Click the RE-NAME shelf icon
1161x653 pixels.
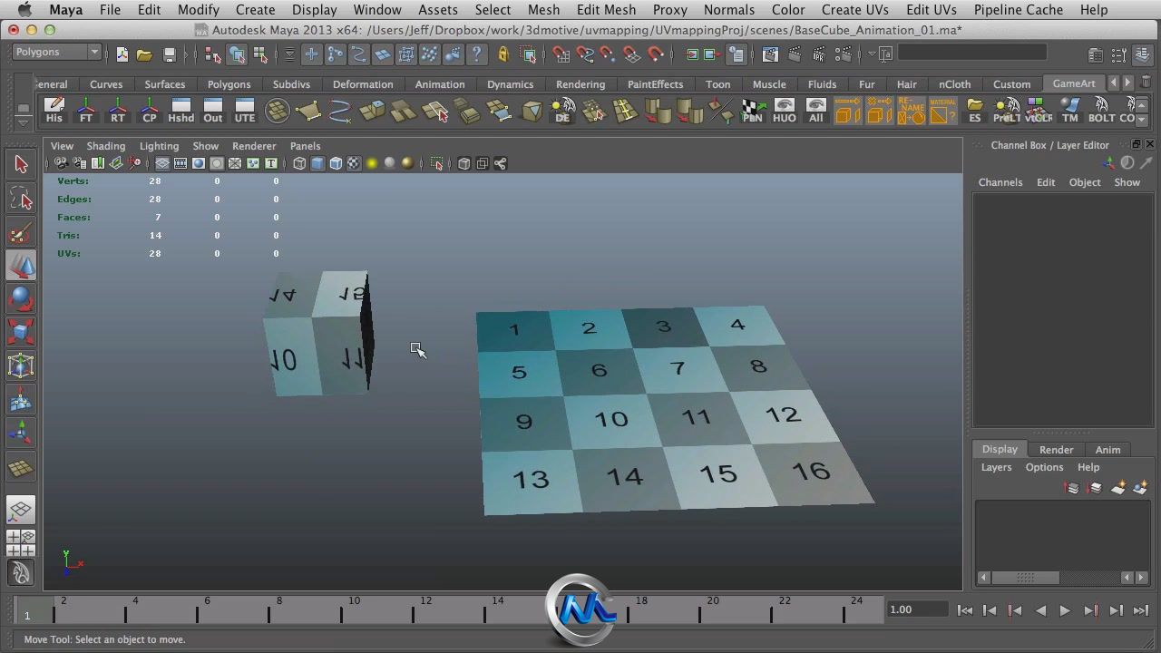coord(911,111)
